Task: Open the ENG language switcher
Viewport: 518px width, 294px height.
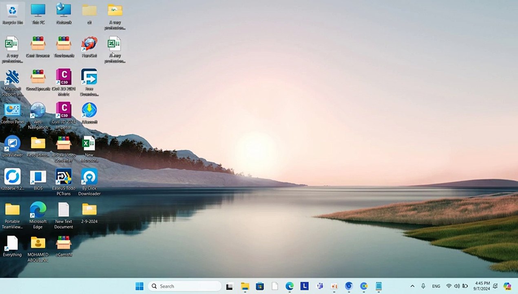Action: [436, 286]
